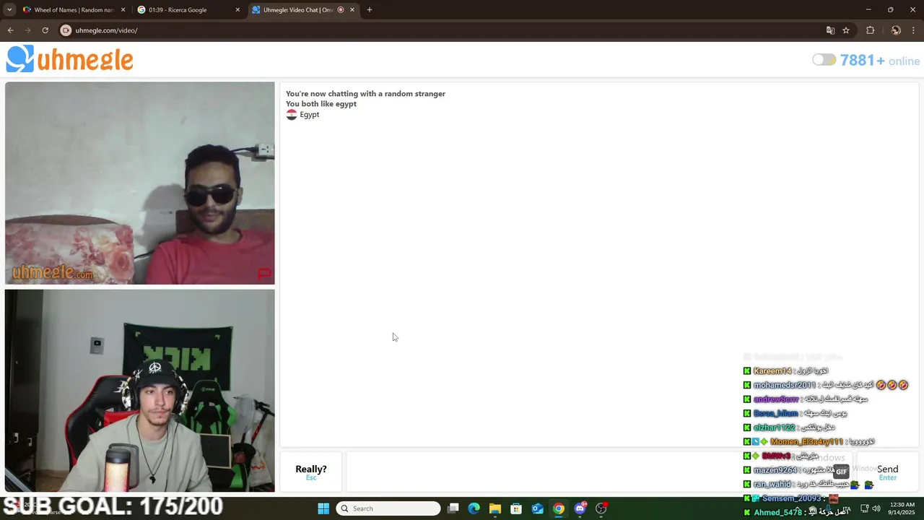Expand the tab search dropdown arrow
924x520 pixels.
[9, 10]
